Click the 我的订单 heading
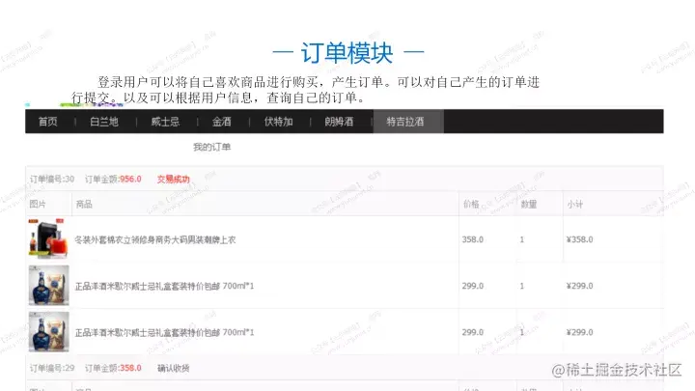 point(211,147)
